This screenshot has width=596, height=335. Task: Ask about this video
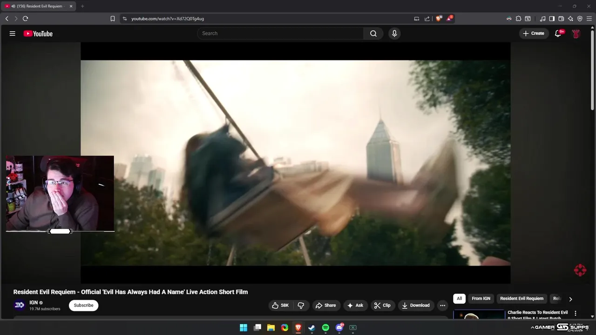point(355,305)
